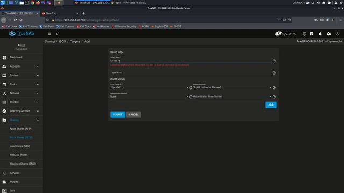The height and width of the screenshot is (193, 344).
Task: Click the Sharing folder icon
Action: click(4, 120)
